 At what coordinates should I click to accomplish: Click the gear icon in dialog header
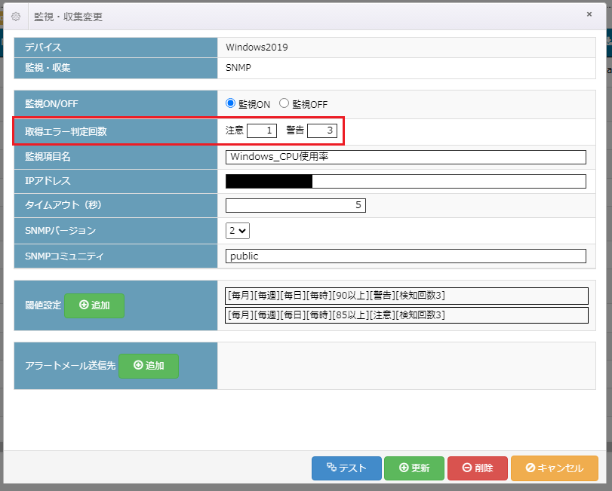16,17
